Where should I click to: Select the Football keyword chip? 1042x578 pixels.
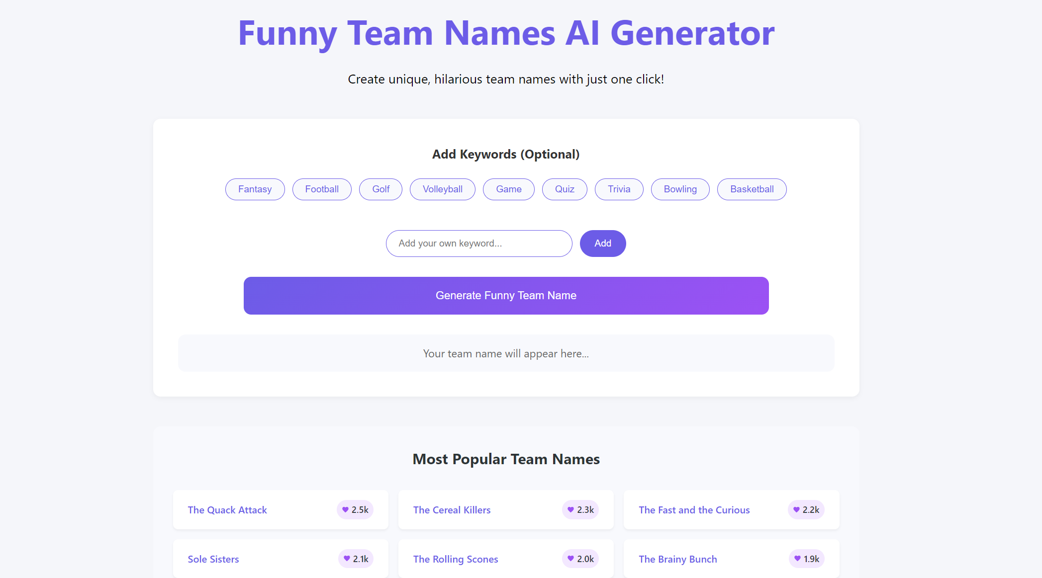point(322,189)
